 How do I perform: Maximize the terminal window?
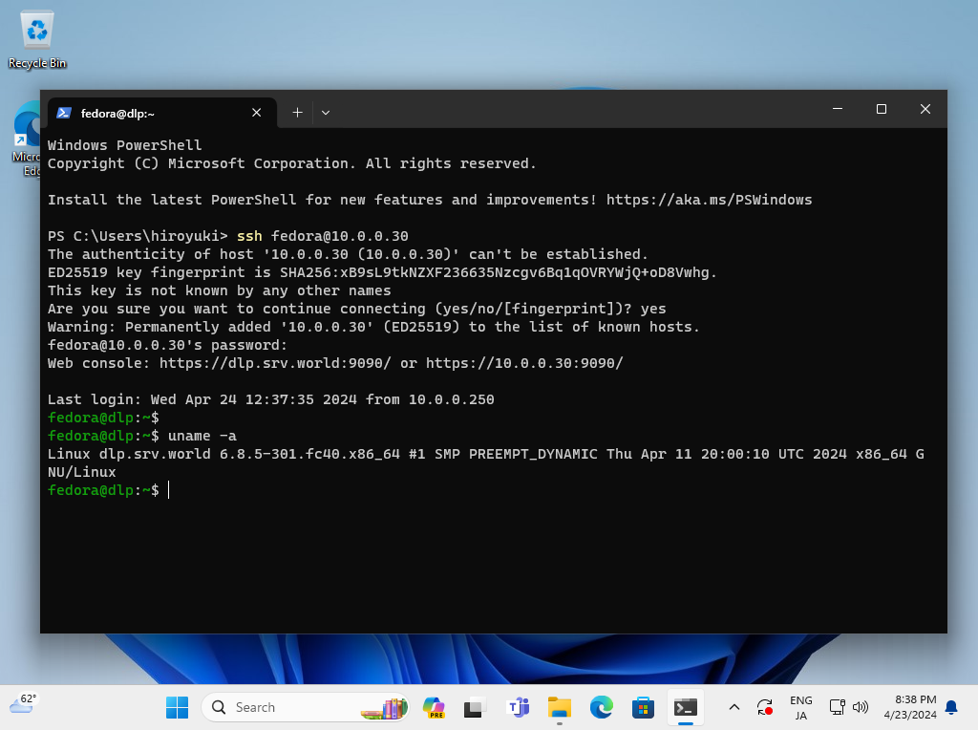tap(882, 109)
